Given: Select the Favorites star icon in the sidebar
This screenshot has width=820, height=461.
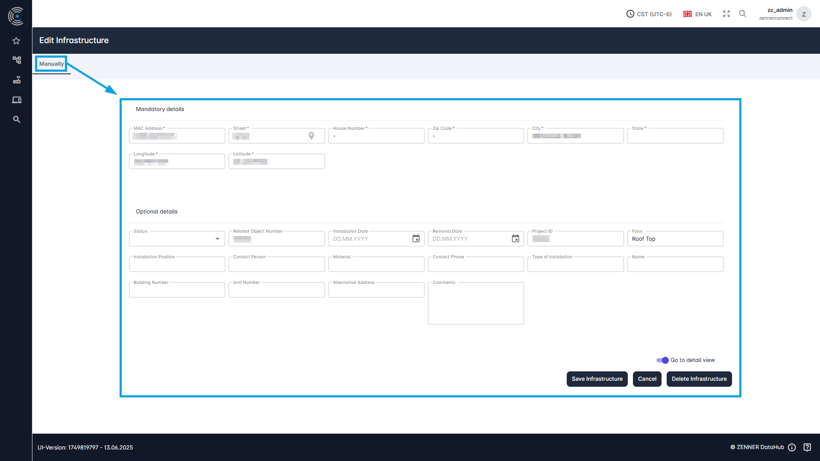Looking at the screenshot, I should point(16,41).
